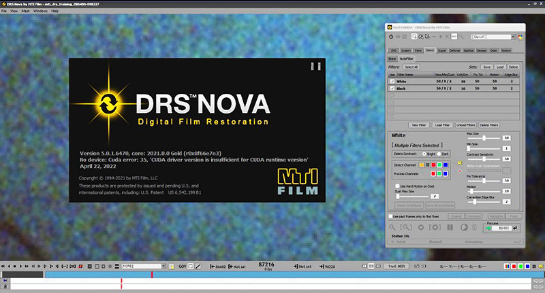Click the Resume frame number field

coord(503,228)
